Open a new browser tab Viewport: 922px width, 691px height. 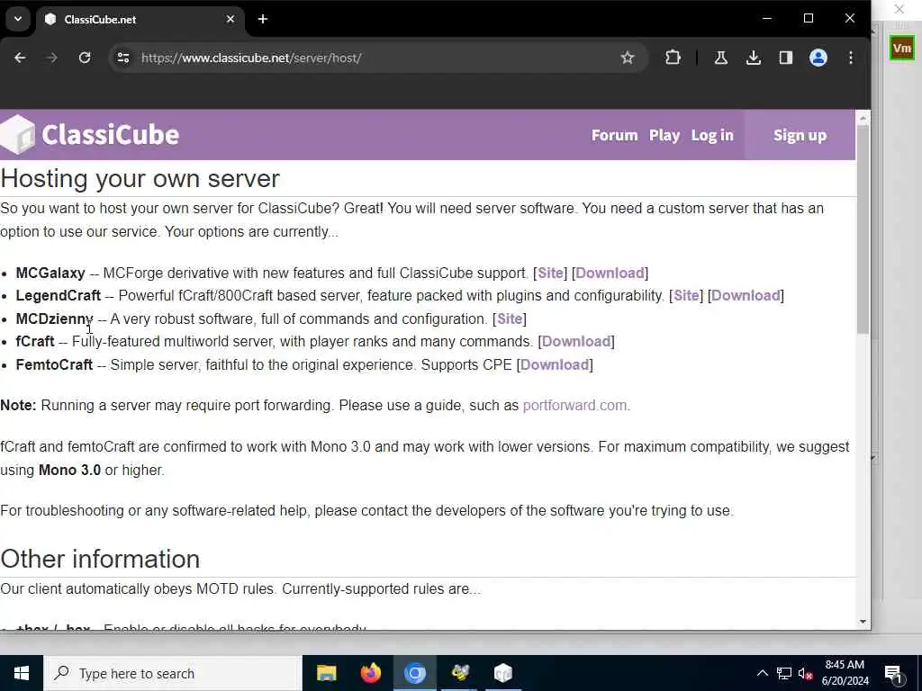(x=263, y=20)
